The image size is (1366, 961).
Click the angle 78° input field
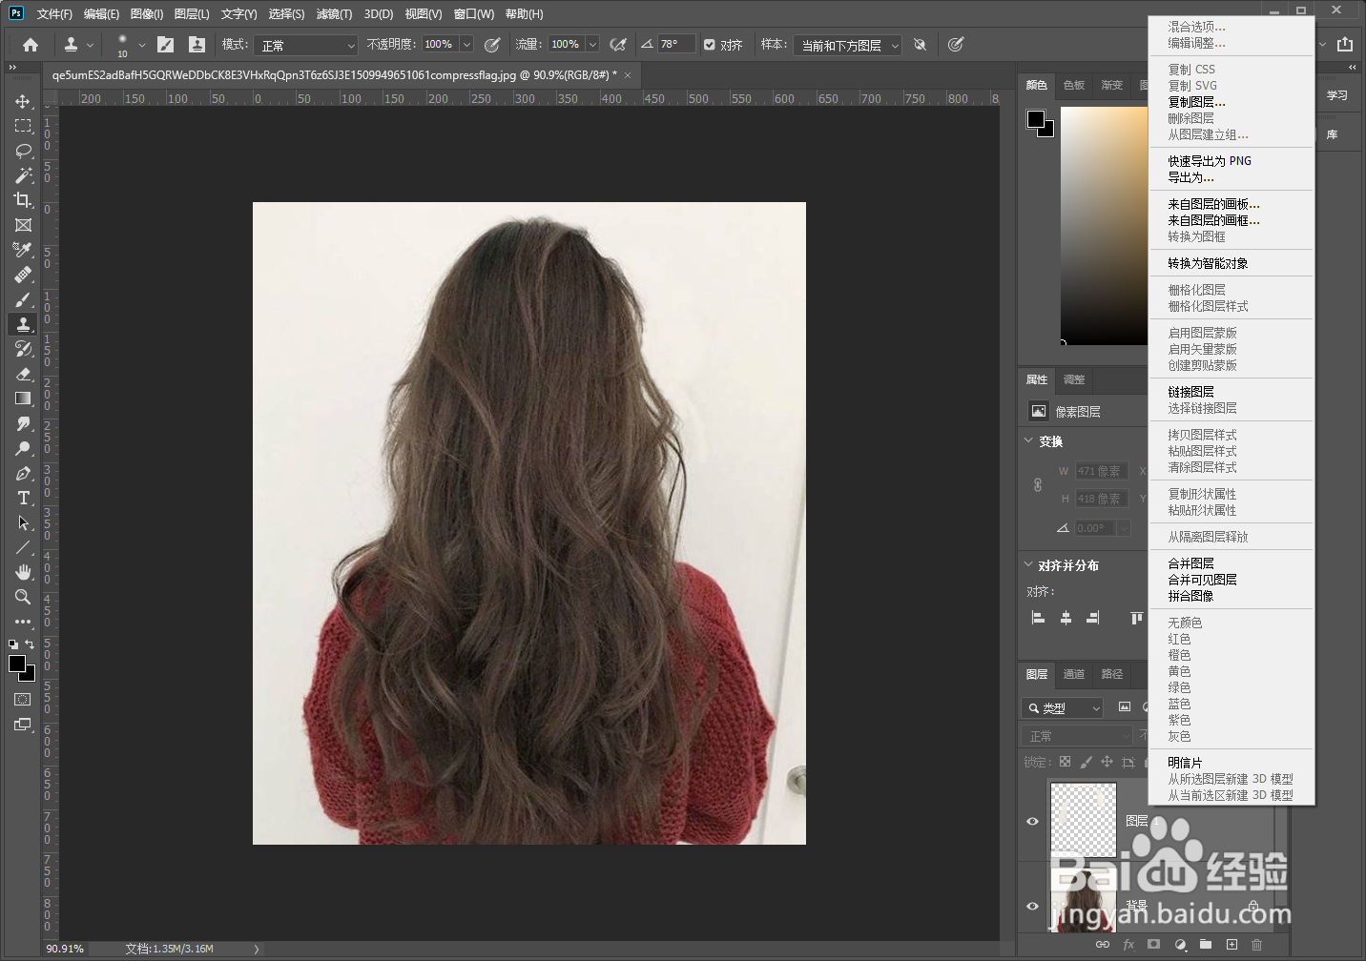675,45
